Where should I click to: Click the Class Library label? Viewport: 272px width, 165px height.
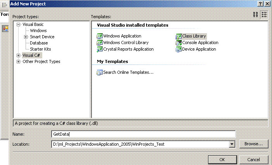pyautogui.click(x=194, y=36)
